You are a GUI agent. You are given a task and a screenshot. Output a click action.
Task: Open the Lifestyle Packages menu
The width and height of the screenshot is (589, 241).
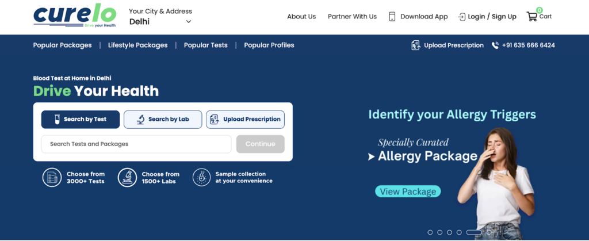137,45
